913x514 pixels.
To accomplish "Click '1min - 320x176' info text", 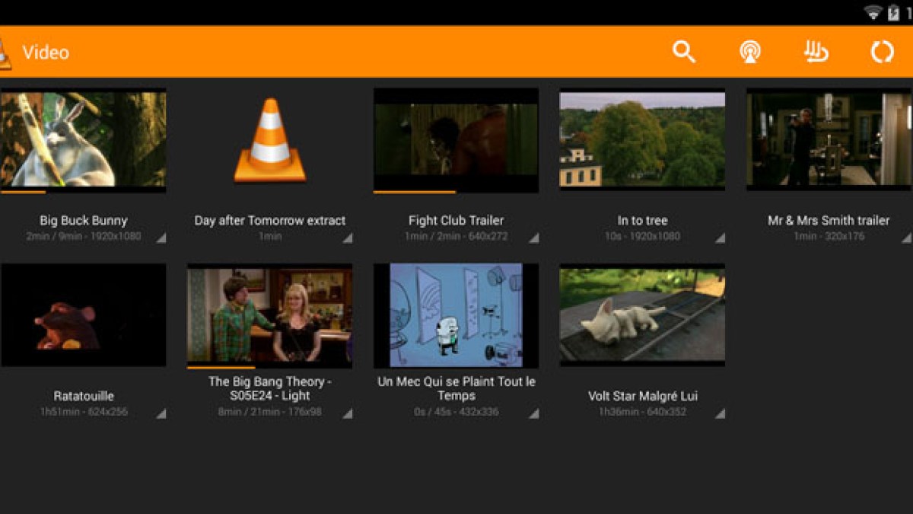I will 829,237.
